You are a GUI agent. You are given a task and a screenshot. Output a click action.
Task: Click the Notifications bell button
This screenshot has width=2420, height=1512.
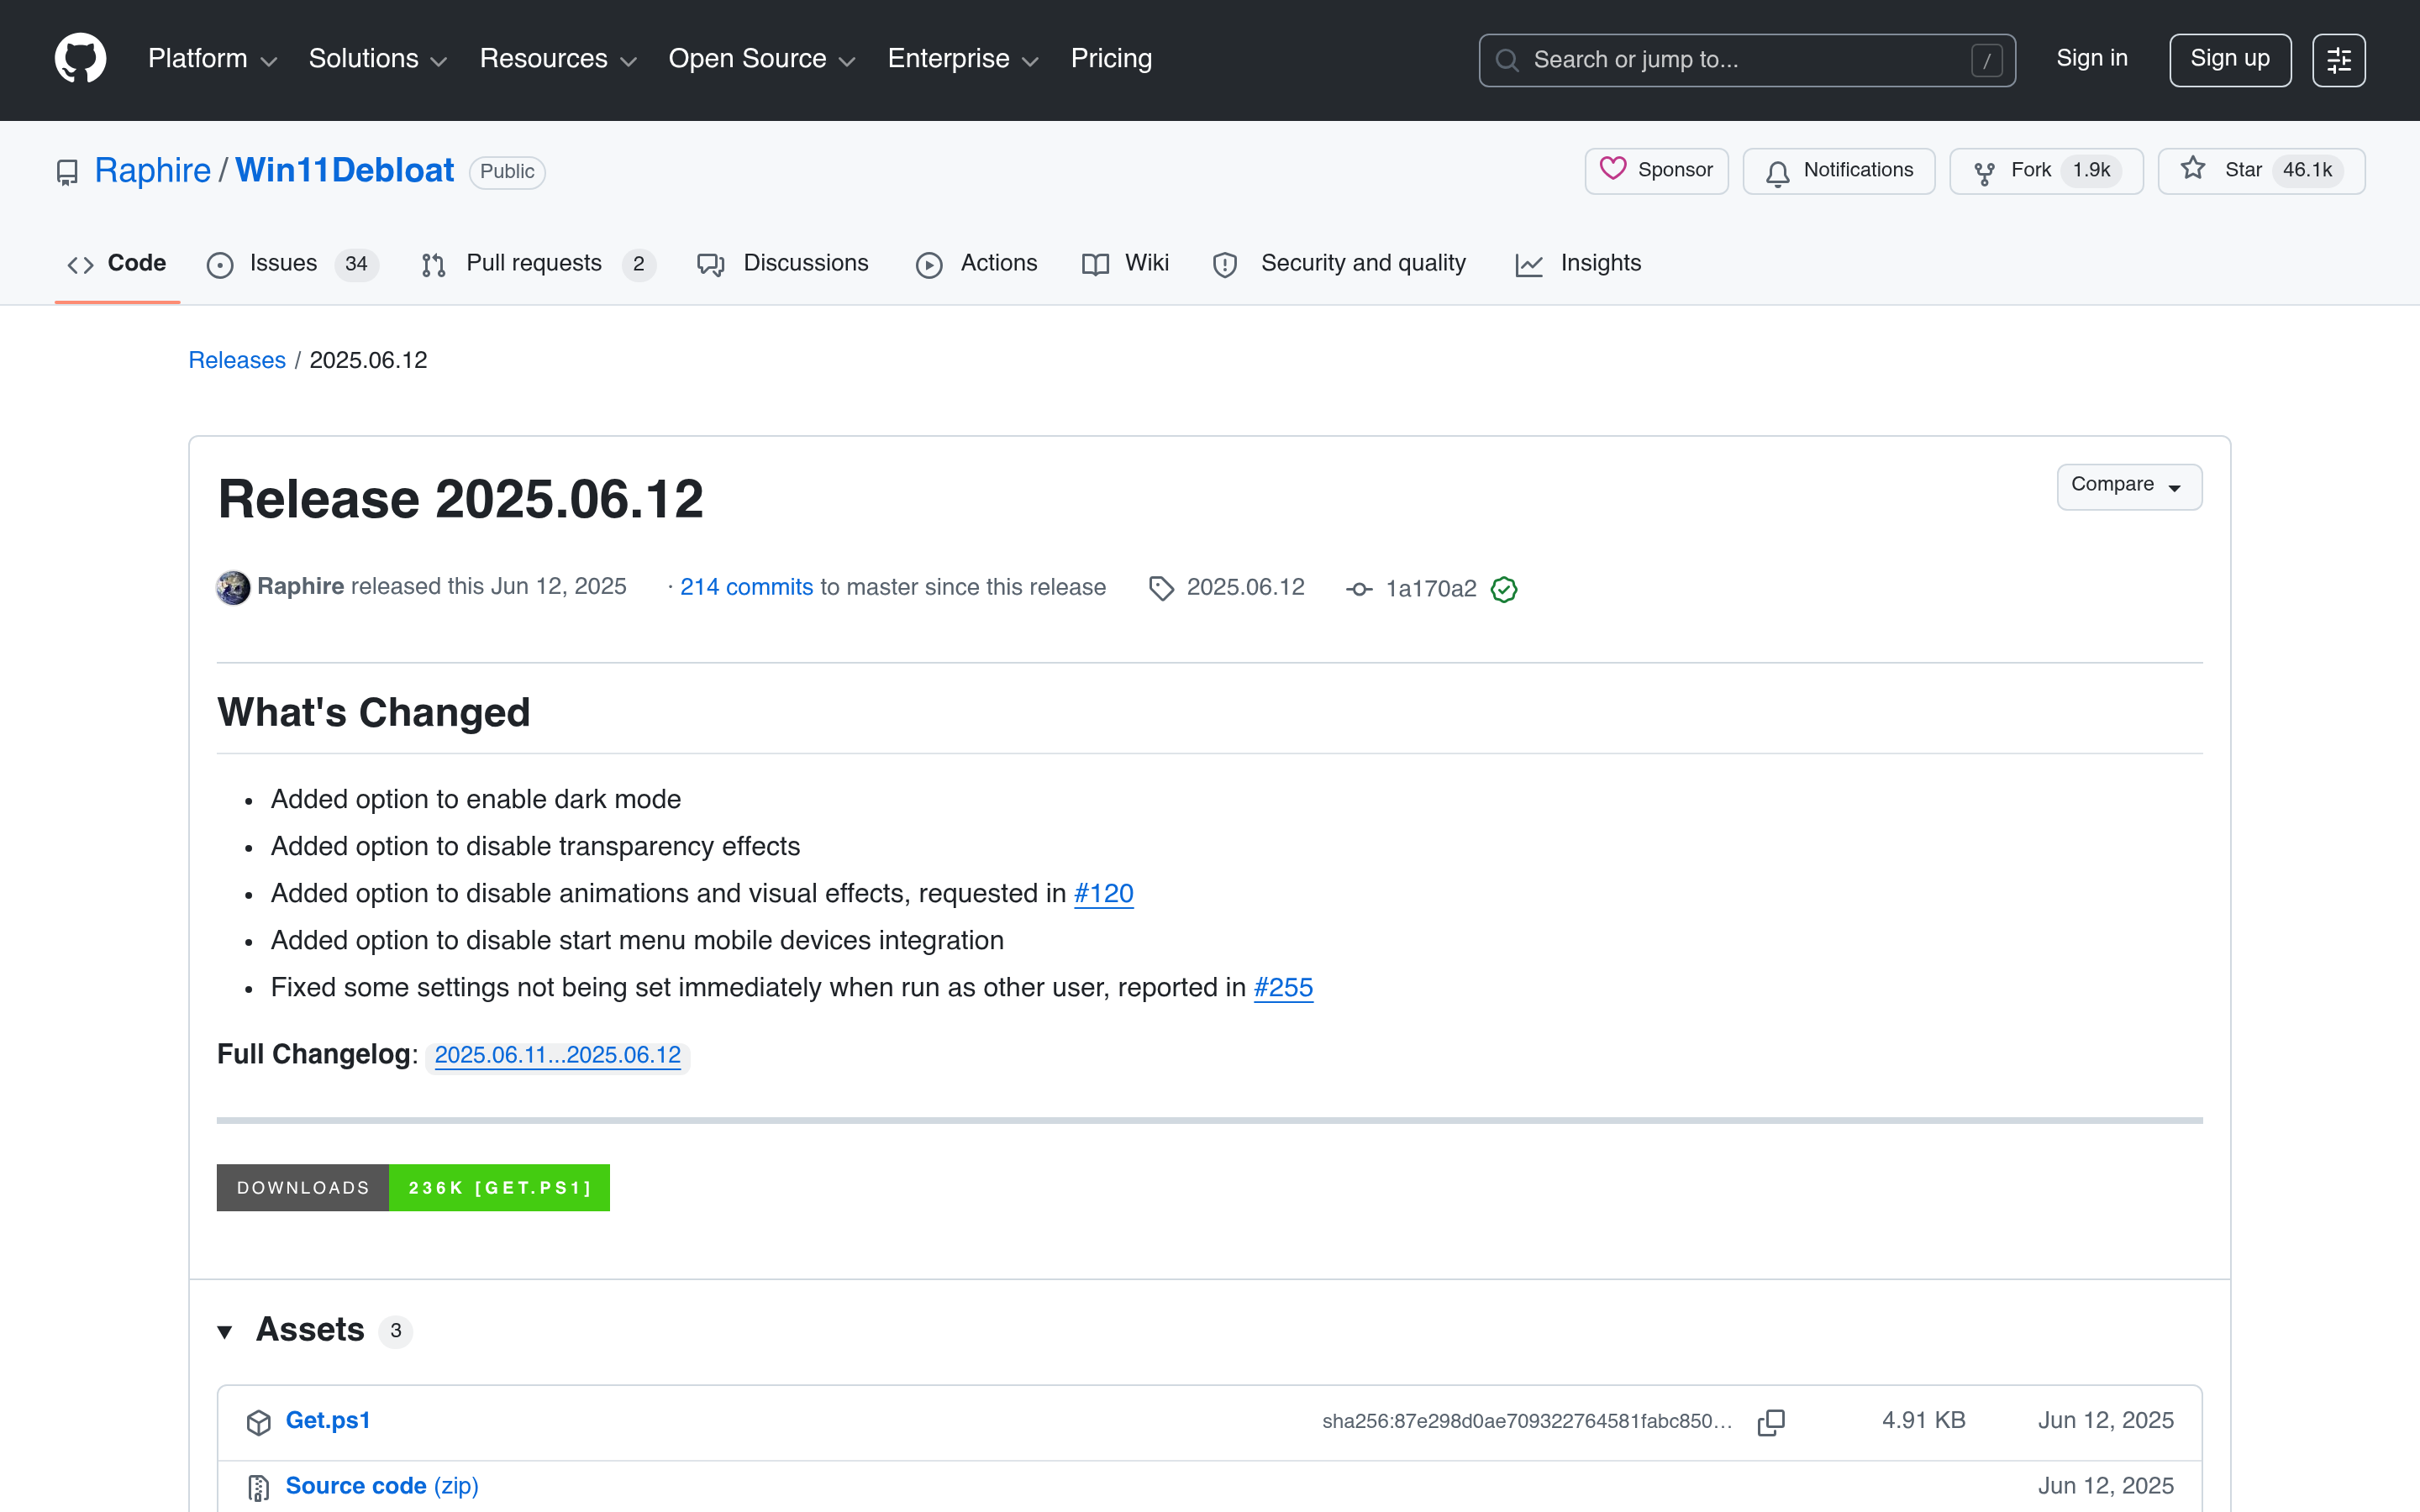coord(1838,171)
